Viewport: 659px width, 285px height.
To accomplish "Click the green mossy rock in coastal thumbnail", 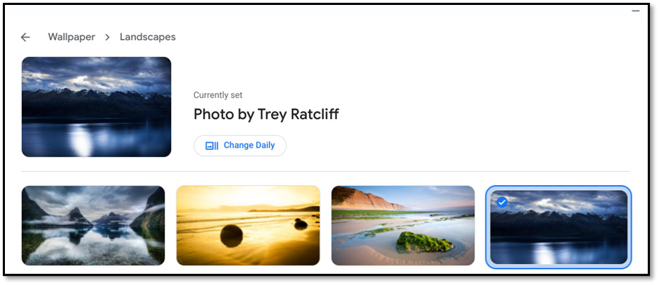I will coord(425,242).
